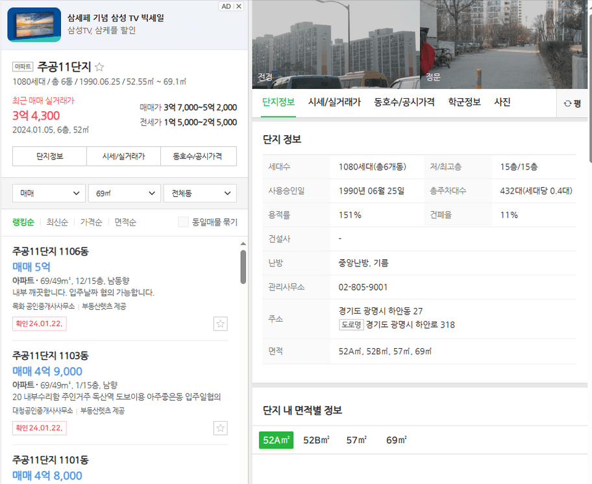Click the AD label on the banner

click(226, 6)
